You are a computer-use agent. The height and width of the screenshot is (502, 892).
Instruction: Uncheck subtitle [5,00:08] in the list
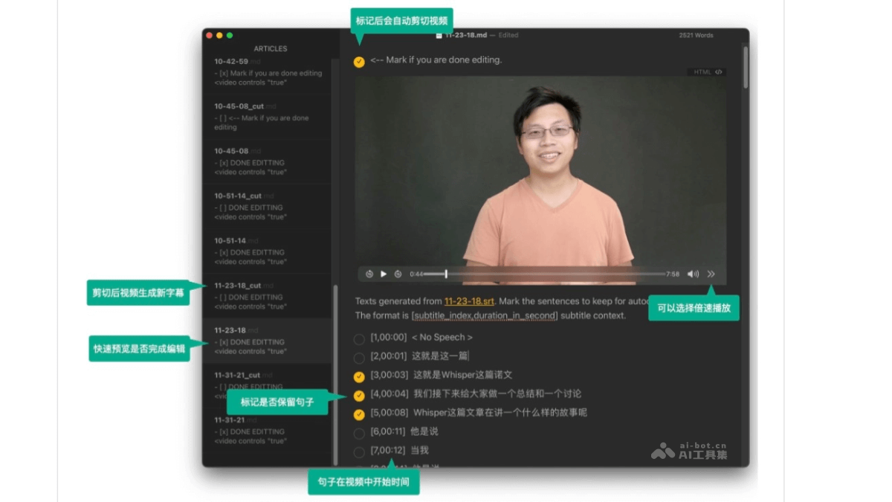tap(359, 413)
